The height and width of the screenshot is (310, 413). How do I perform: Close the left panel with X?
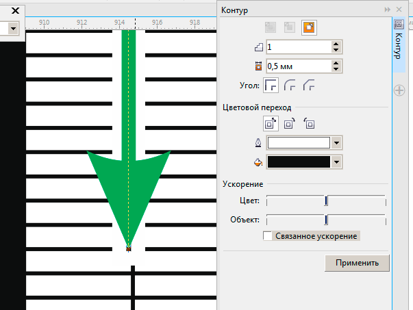(x=16, y=11)
